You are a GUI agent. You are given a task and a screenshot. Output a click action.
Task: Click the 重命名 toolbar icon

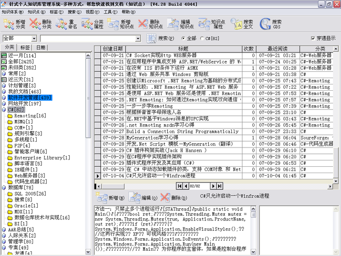pos(66,24)
